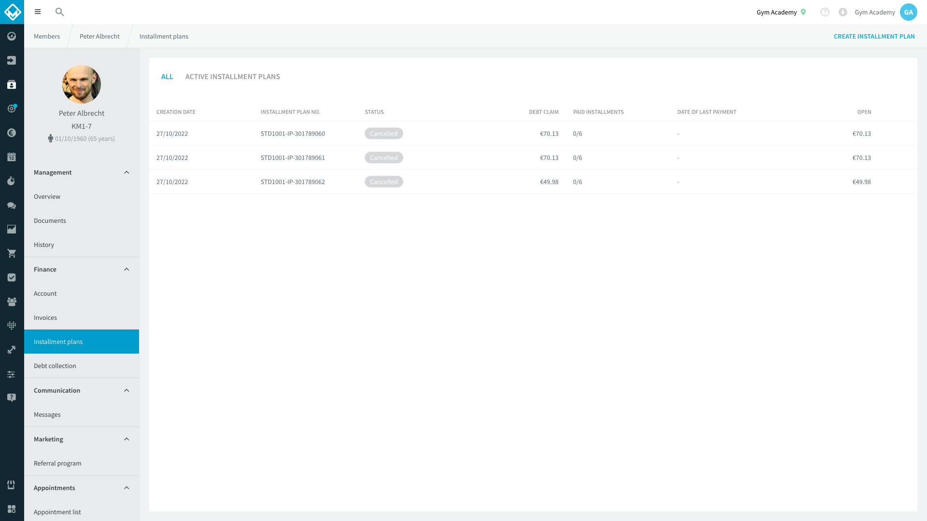Go to the Members breadcrumb
The image size is (927, 521).
tap(47, 36)
